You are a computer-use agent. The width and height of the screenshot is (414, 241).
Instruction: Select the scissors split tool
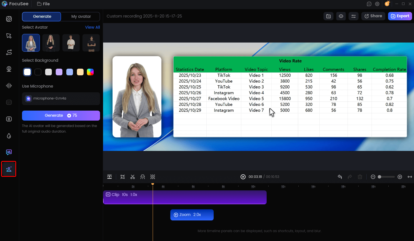pyautogui.click(x=133, y=177)
